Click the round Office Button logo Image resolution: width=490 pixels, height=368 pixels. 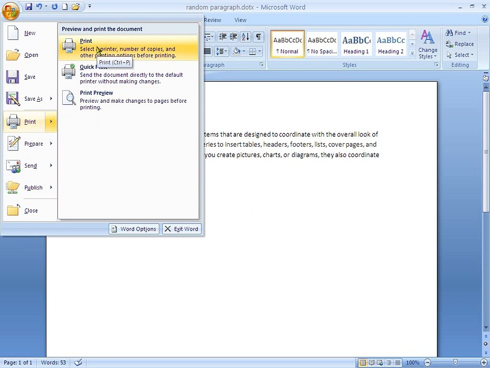click(10, 11)
